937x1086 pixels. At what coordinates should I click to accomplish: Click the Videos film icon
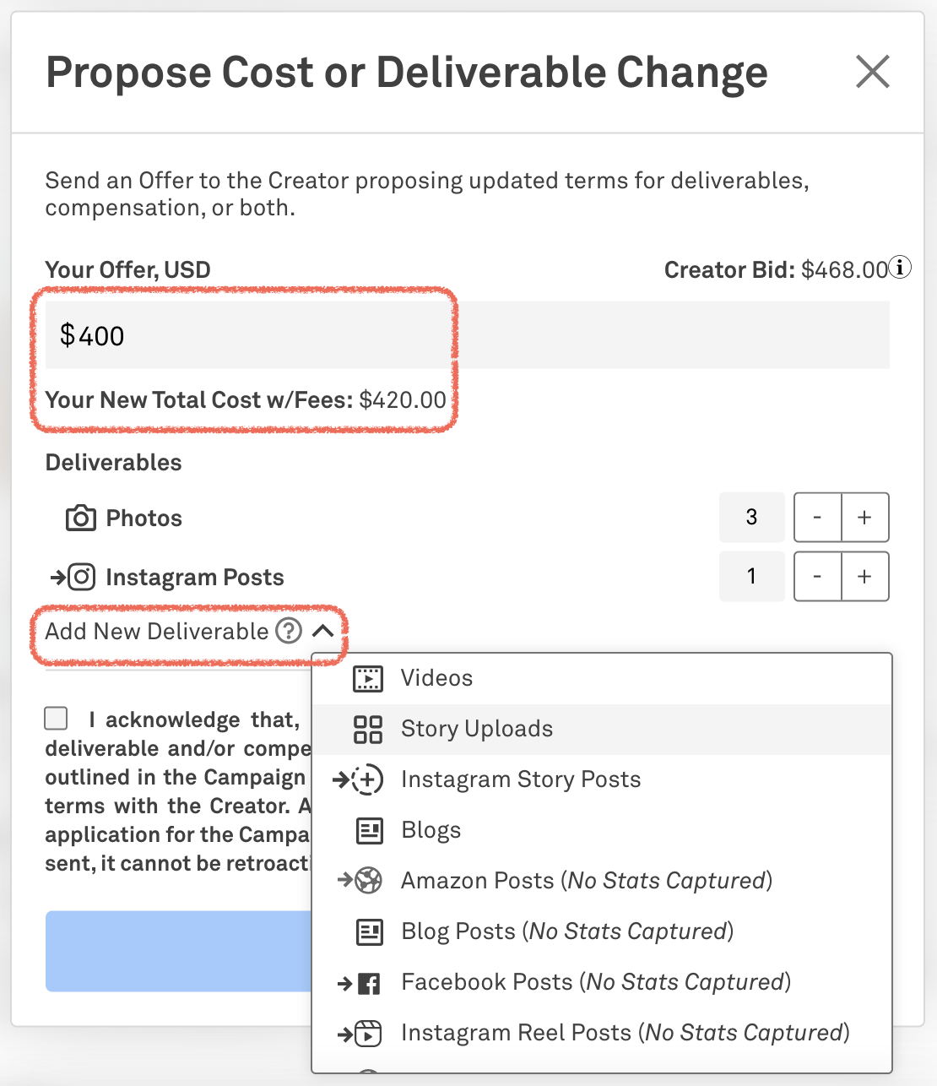pos(368,678)
